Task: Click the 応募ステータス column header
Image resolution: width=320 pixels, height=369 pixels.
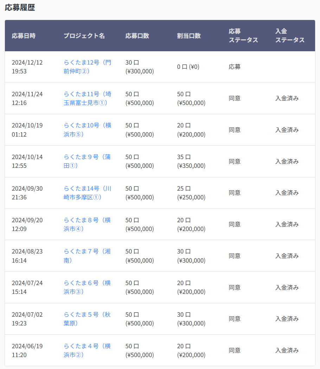Action: pos(243,35)
